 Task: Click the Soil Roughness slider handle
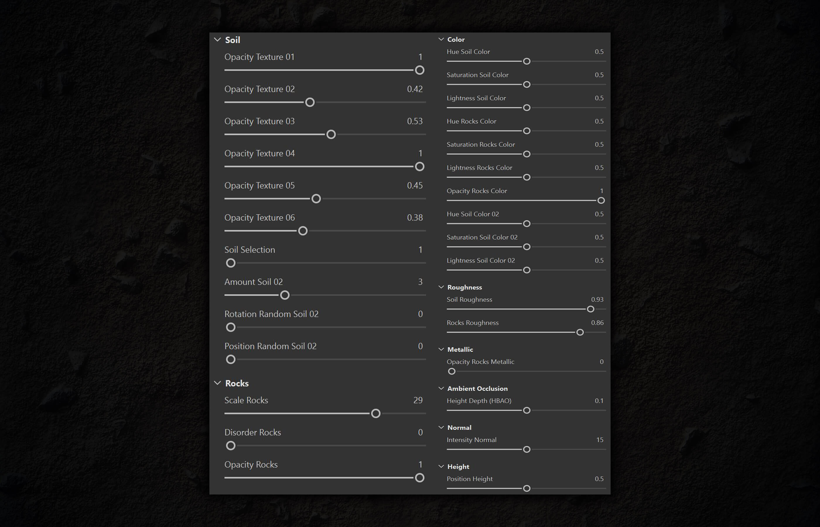coord(591,309)
